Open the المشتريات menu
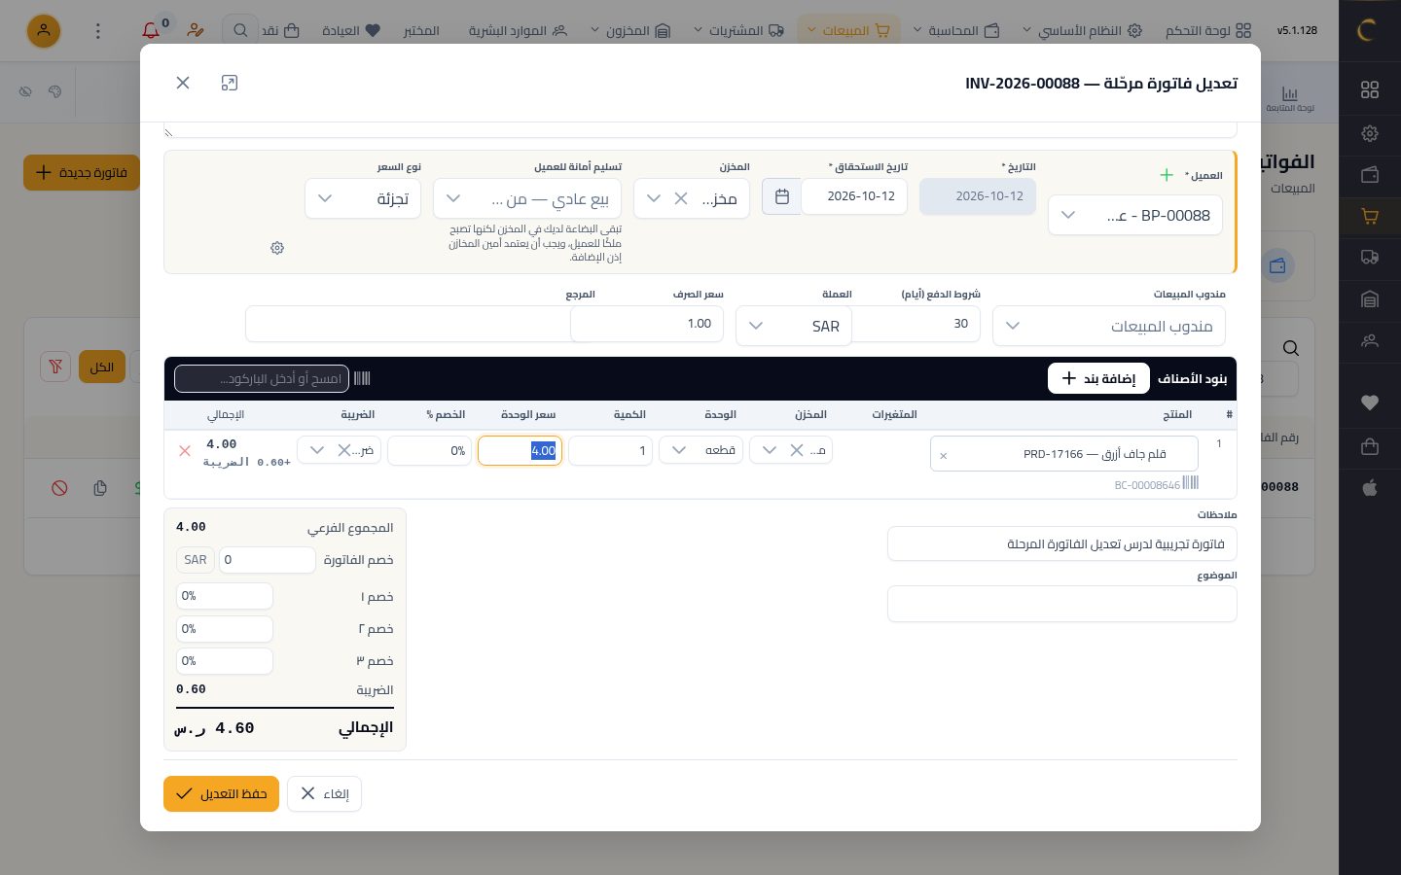Screen dimensions: 1401x875 pos(737,30)
